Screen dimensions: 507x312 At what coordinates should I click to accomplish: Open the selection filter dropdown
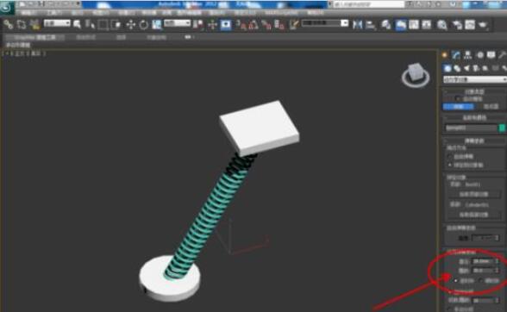[x=57, y=23]
